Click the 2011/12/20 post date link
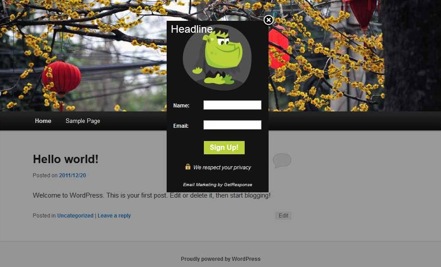The image size is (441, 267). point(73,175)
